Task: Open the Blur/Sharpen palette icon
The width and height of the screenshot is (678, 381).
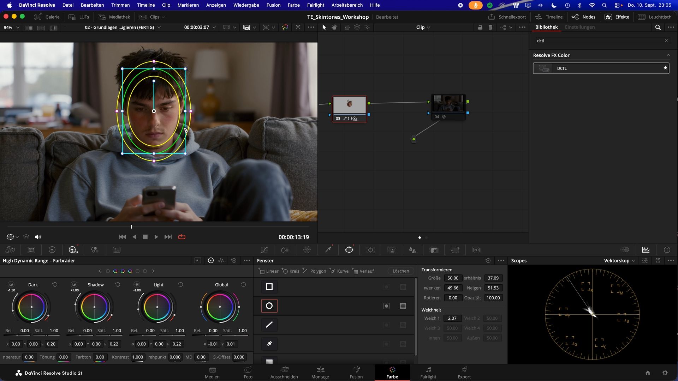Action: [x=412, y=250]
